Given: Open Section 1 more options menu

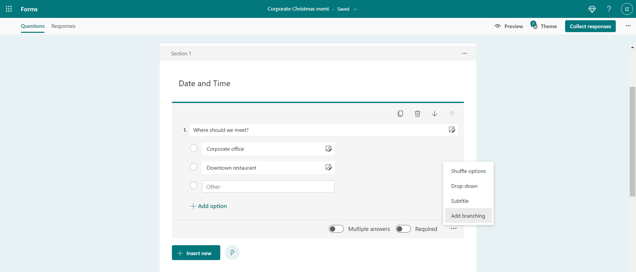Looking at the screenshot, I should click(464, 53).
